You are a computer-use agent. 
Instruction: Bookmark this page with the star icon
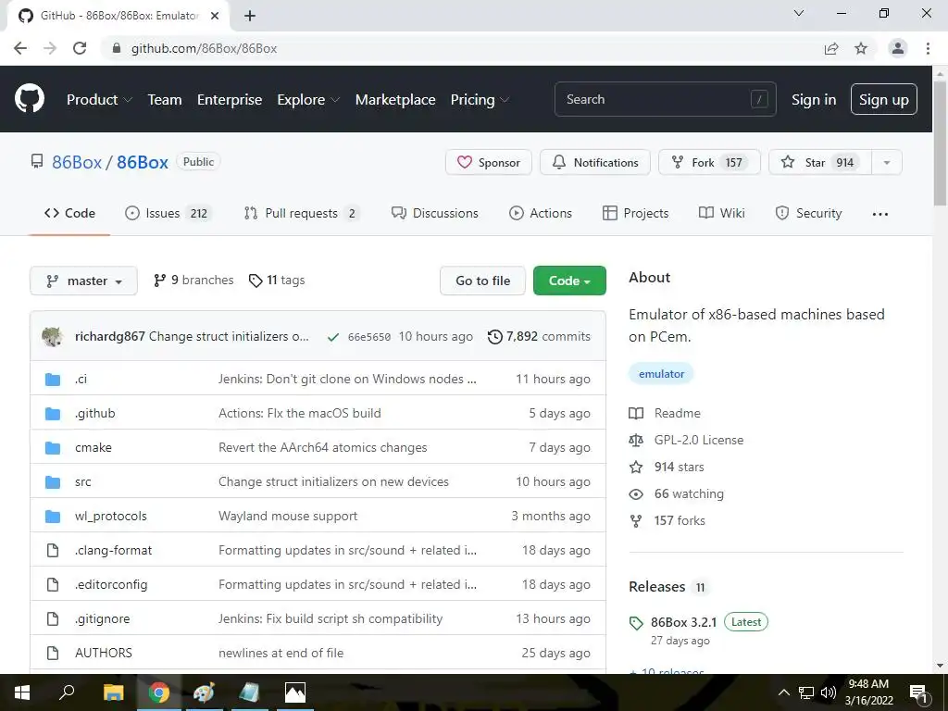click(x=861, y=48)
